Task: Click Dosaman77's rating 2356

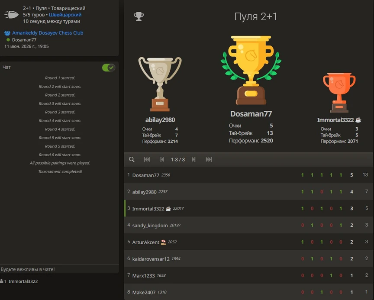Action: [x=165, y=175]
